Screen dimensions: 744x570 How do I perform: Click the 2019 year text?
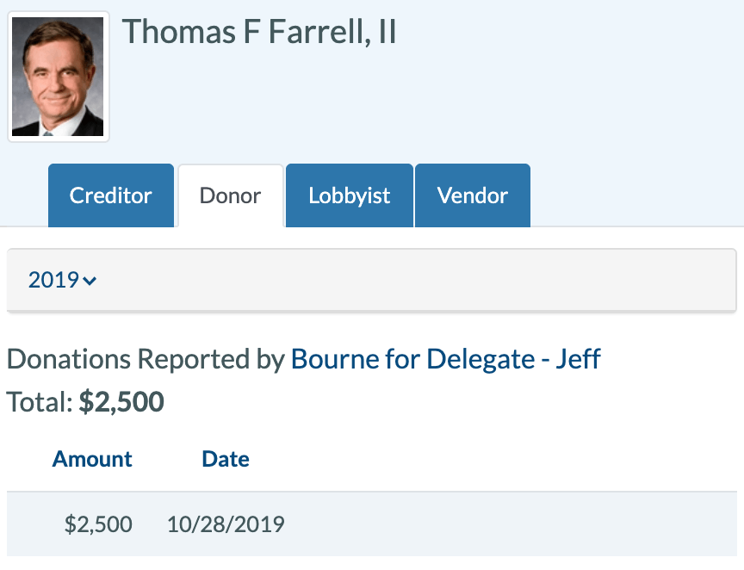[53, 280]
